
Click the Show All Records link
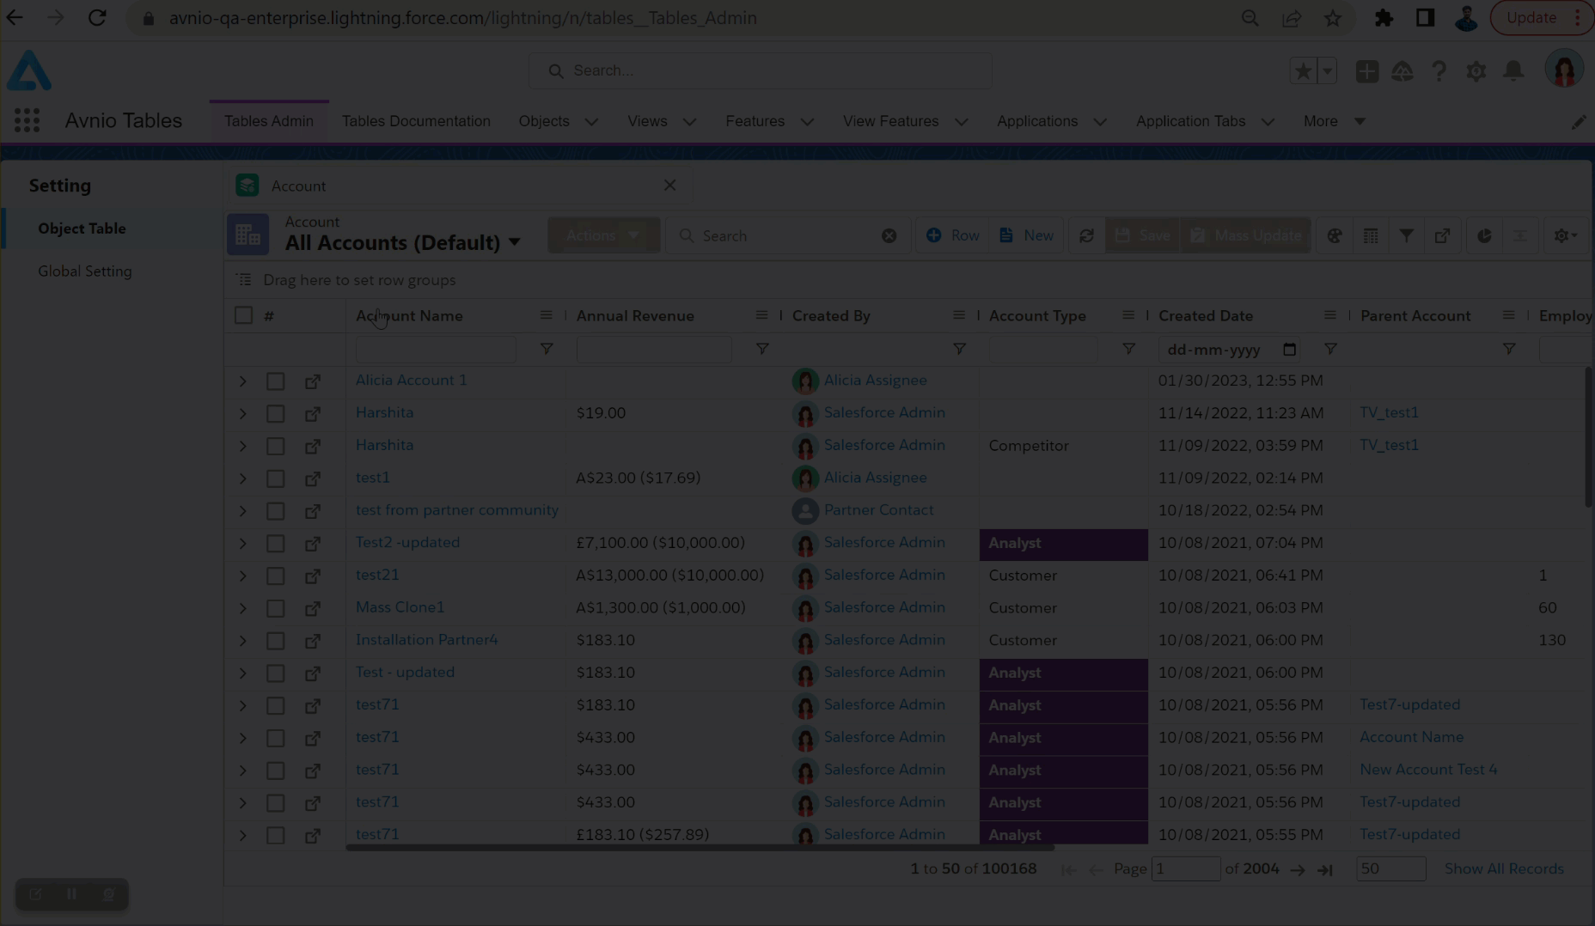click(1503, 868)
